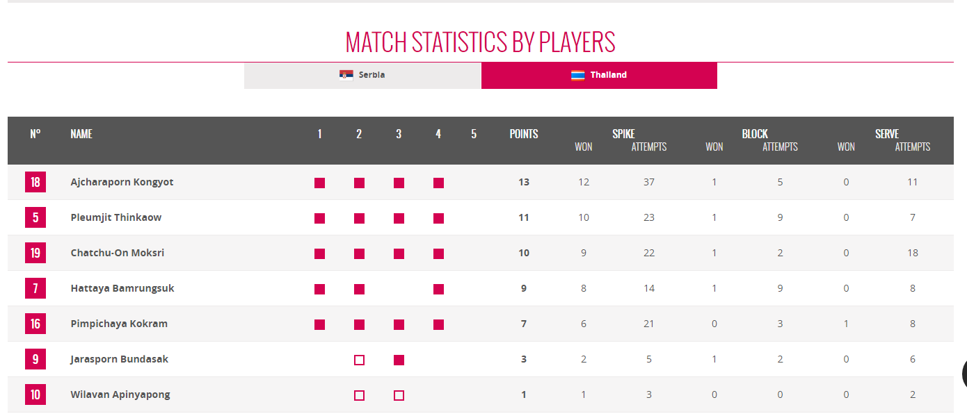967x416 pixels.
Task: Click the SPIKE column header
Action: click(x=623, y=134)
